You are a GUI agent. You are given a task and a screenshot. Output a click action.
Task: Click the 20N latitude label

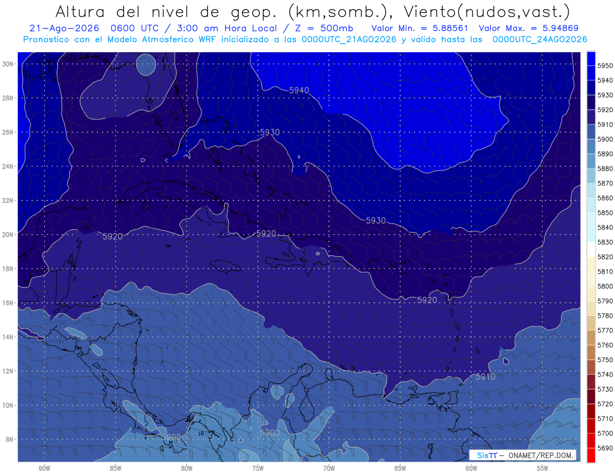tap(9, 235)
